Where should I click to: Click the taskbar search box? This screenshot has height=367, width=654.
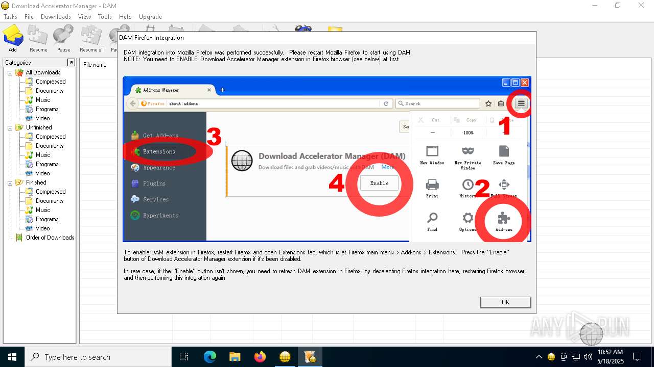pyautogui.click(x=98, y=357)
